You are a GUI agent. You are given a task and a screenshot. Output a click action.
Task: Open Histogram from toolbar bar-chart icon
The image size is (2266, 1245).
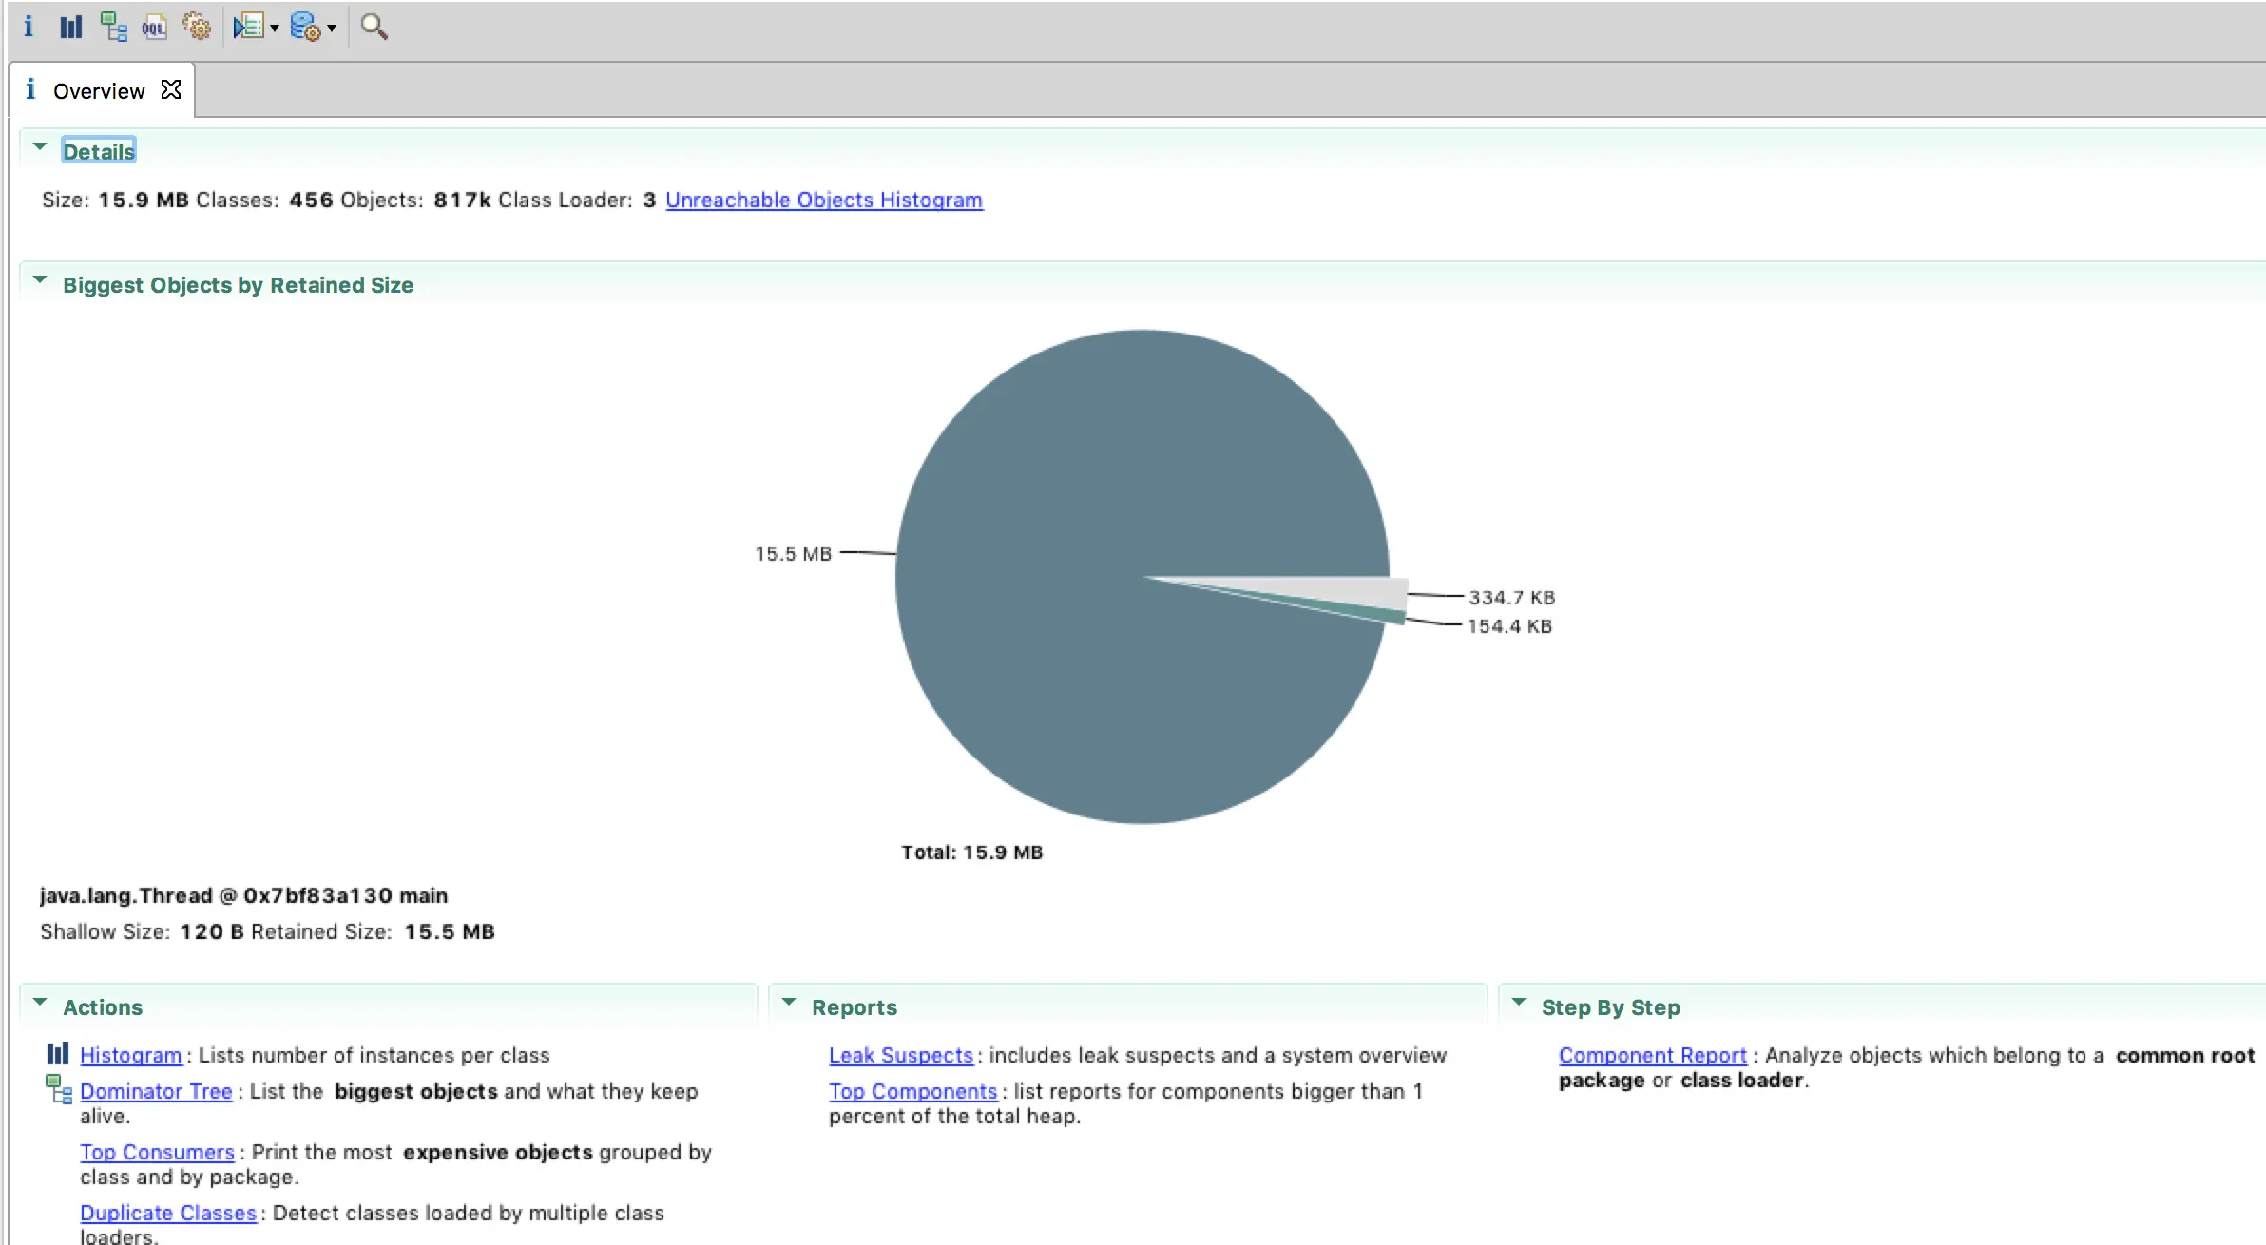coord(71,27)
